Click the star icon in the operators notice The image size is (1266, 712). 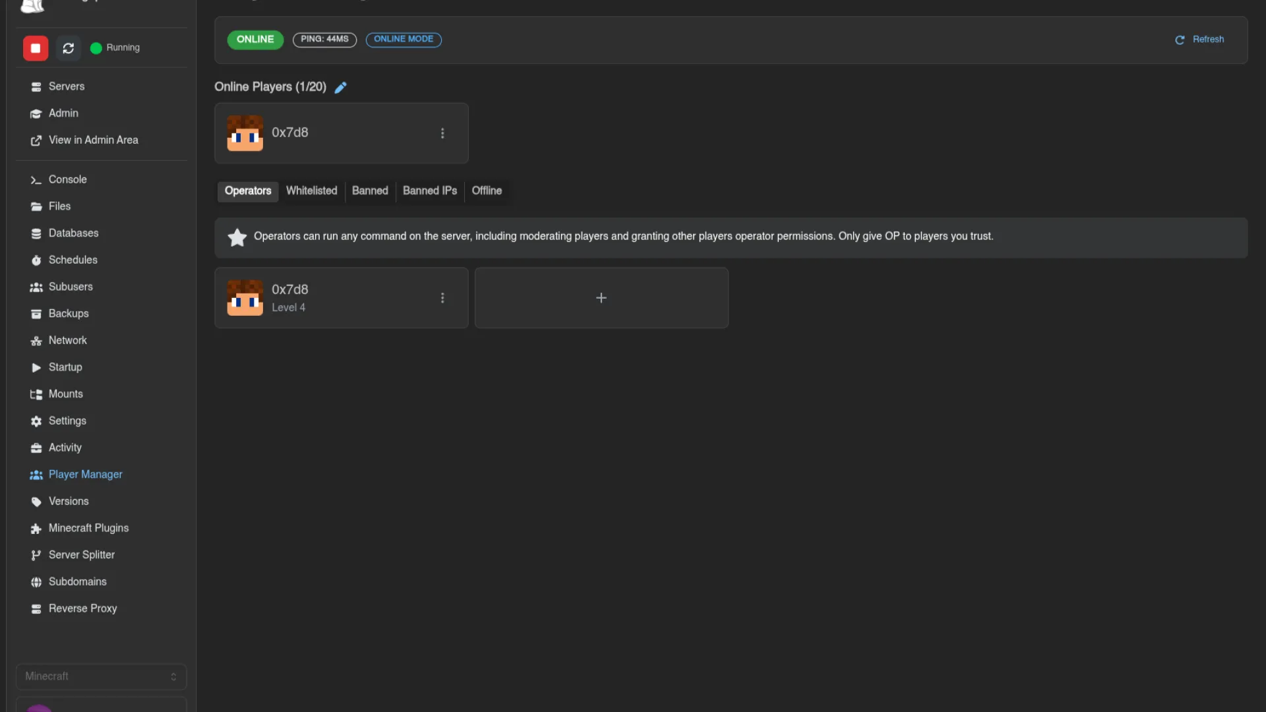click(x=237, y=237)
